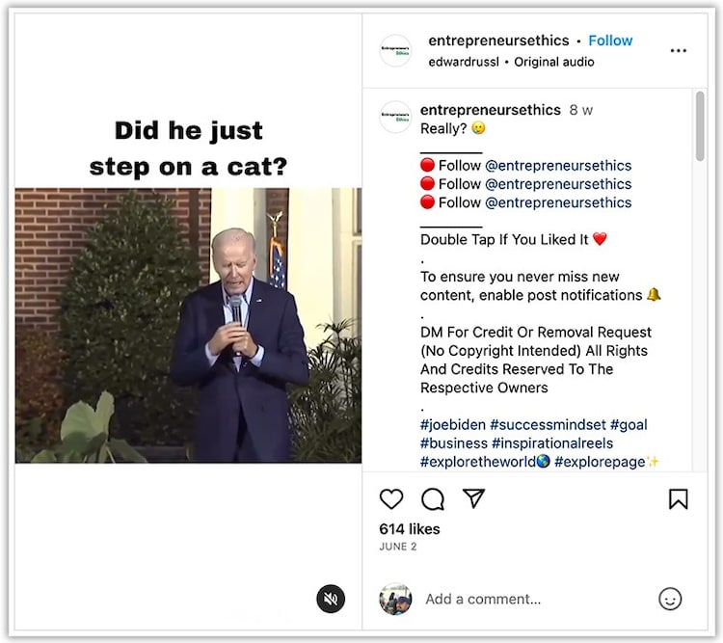
Task: Open more options three-dot menu
Action: pyautogui.click(x=678, y=50)
